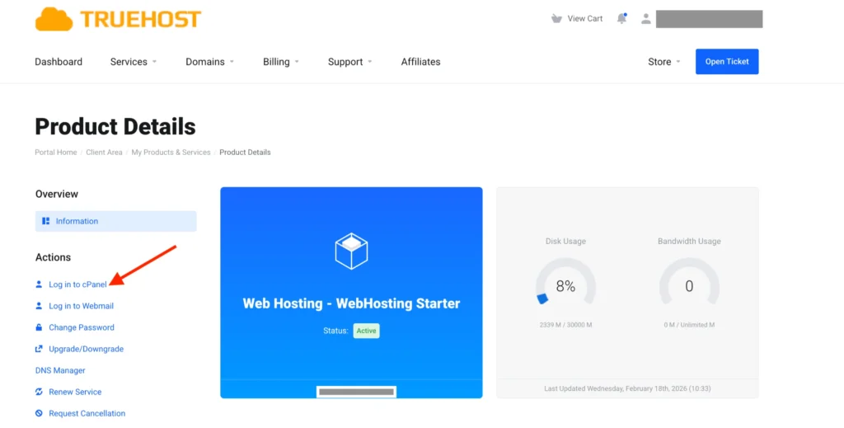Click the Log in to cPanel link

coord(77,285)
